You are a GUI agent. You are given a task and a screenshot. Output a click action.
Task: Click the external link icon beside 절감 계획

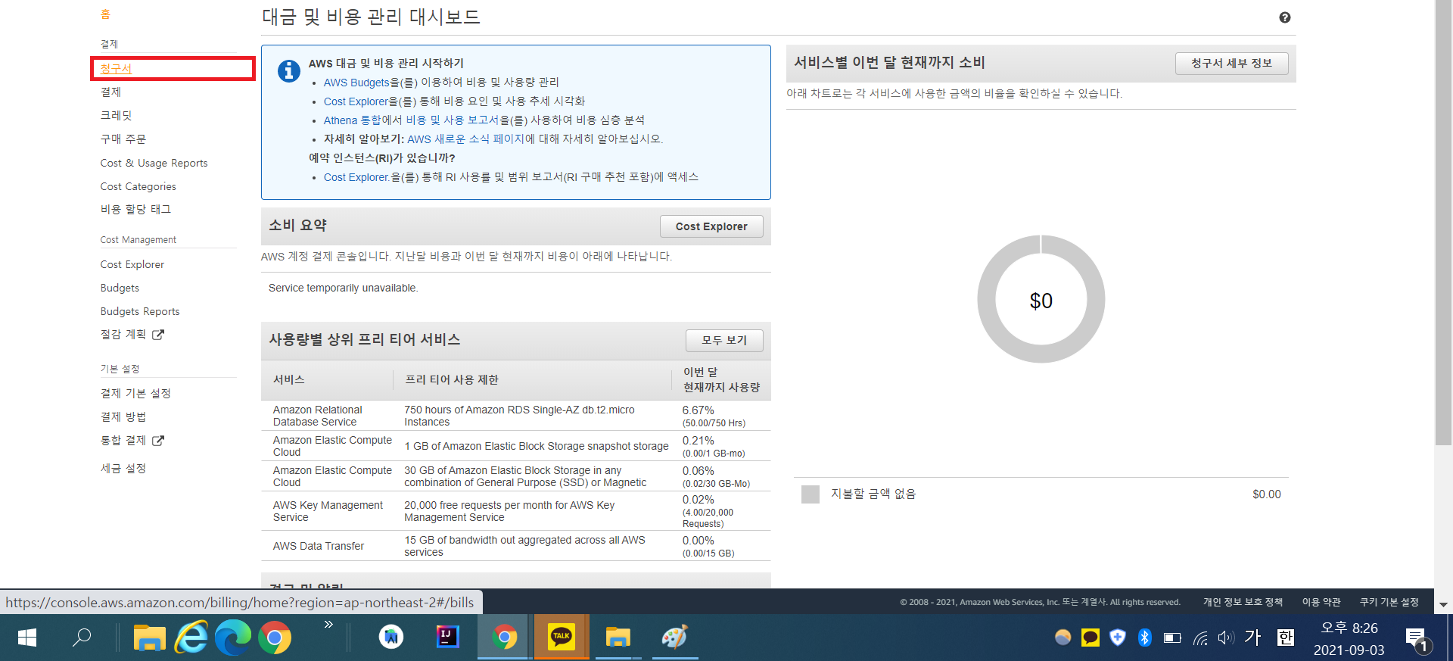click(157, 335)
